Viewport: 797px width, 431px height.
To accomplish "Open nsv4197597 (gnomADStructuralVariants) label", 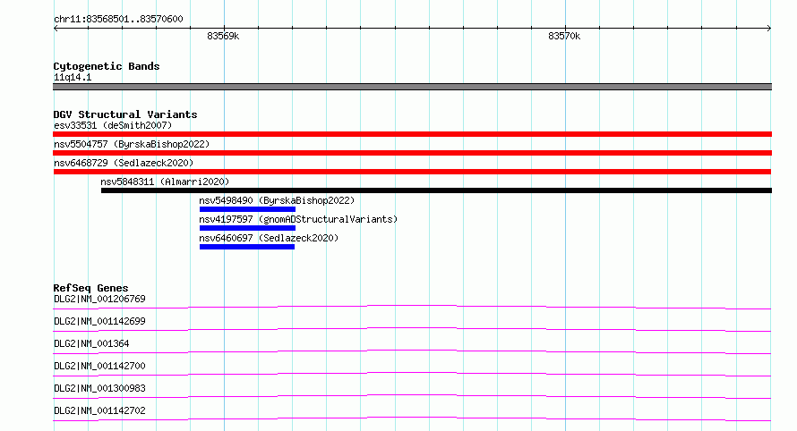I will [x=298, y=219].
